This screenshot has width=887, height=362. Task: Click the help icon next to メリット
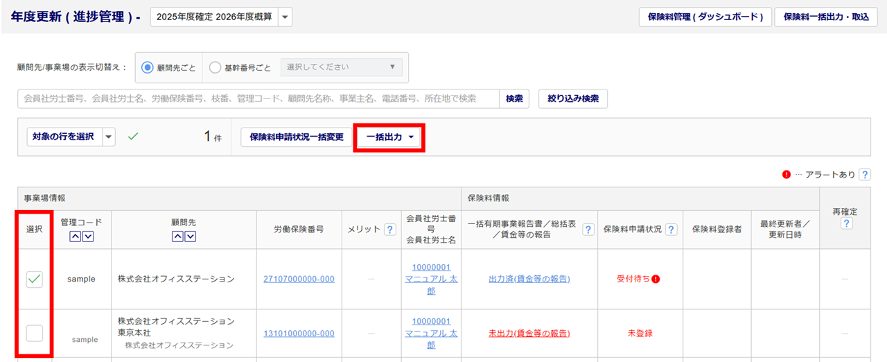pyautogui.click(x=390, y=230)
